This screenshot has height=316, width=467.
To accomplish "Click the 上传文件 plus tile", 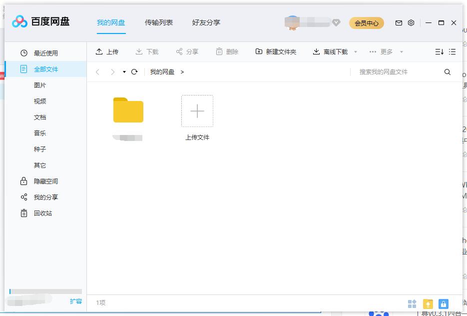I will pyautogui.click(x=197, y=111).
